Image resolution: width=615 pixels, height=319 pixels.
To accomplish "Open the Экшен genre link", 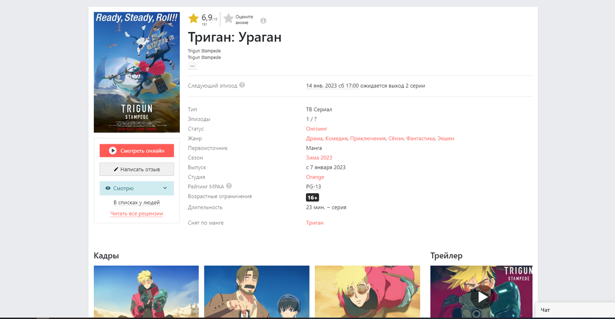I will [446, 138].
